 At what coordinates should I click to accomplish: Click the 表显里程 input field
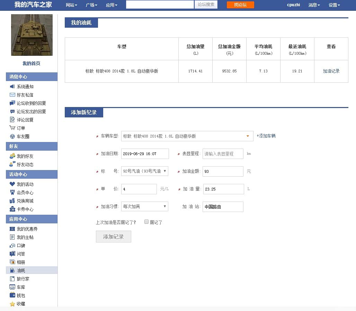pyautogui.click(x=223, y=154)
